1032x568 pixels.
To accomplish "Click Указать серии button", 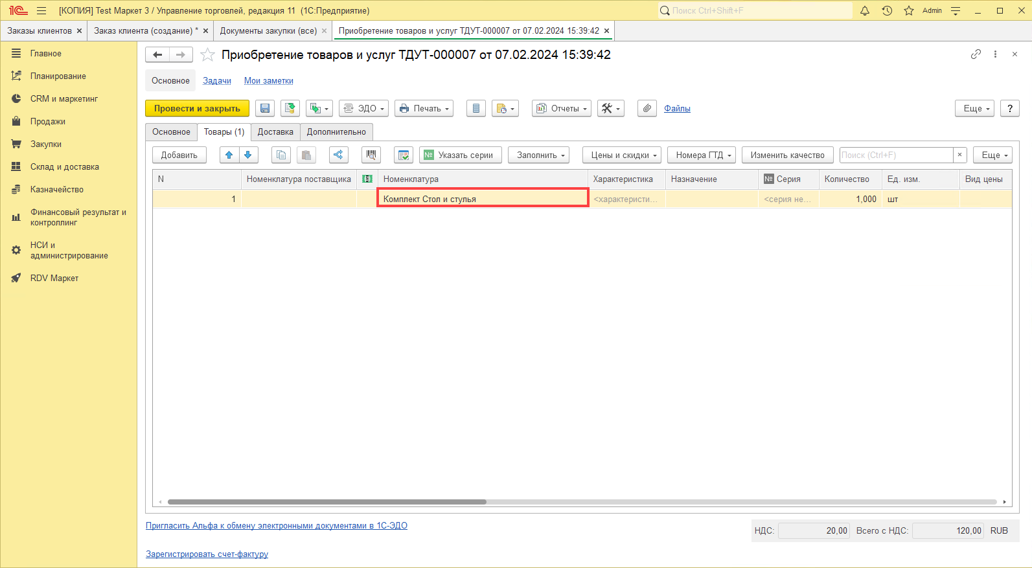I will (x=461, y=155).
